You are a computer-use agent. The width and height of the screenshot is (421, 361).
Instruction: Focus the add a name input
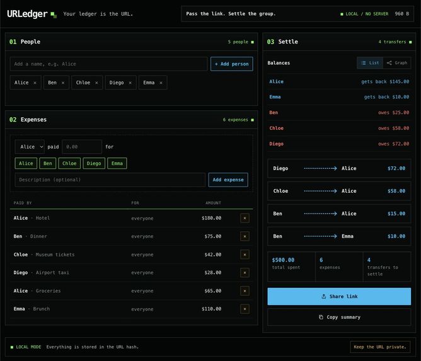click(x=108, y=64)
